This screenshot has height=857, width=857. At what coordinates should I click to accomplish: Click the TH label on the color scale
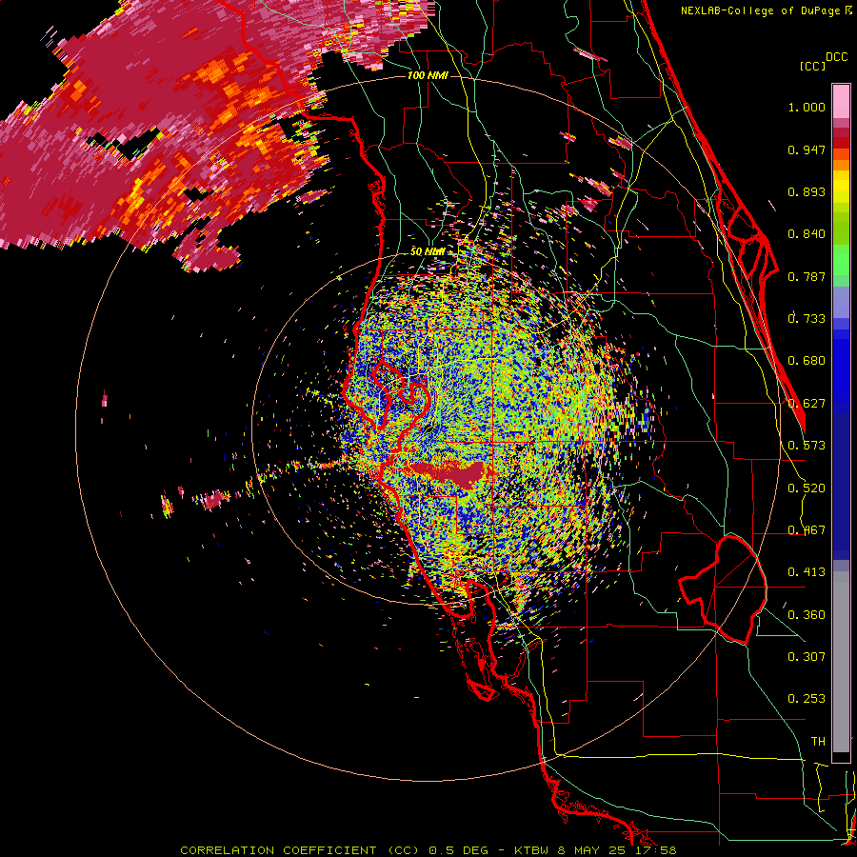818,742
